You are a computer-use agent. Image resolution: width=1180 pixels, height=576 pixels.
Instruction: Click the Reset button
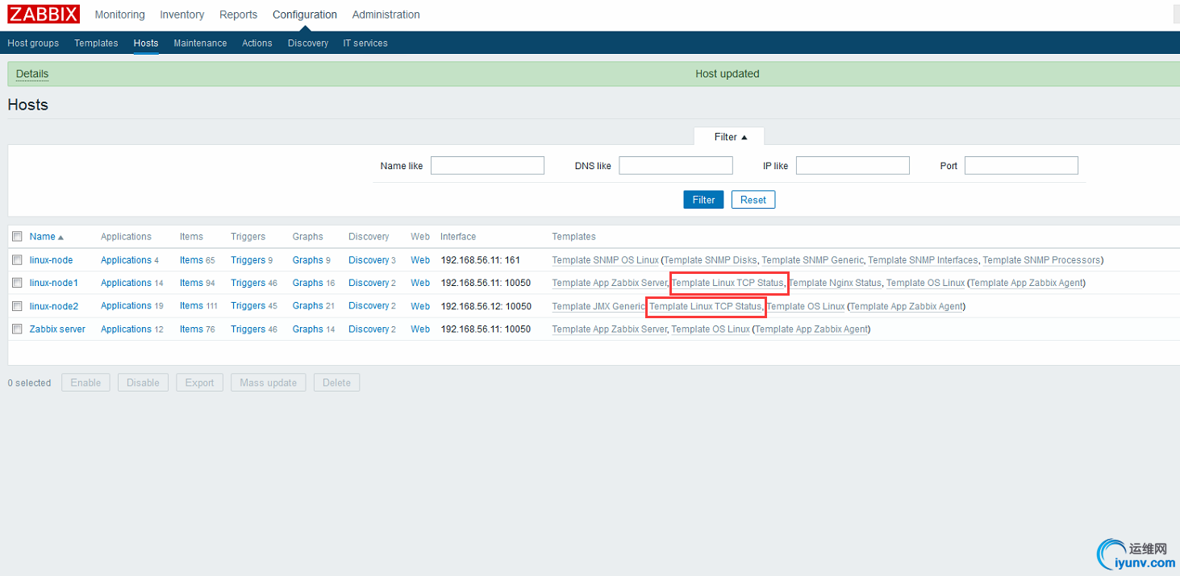(753, 200)
